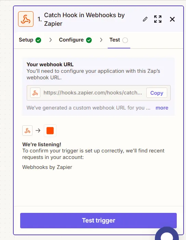Click the small Webhooks icon beside the arrow
Image resolution: width=186 pixels, height=240 pixels.
click(27, 130)
